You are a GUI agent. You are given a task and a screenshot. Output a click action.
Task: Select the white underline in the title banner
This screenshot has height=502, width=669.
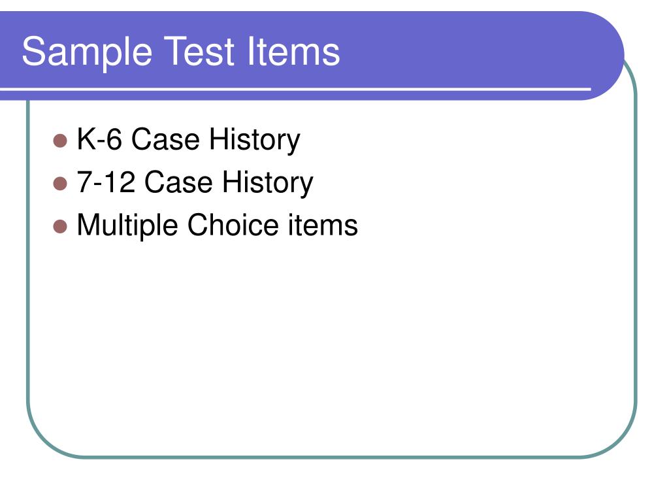pyautogui.click(x=295, y=89)
